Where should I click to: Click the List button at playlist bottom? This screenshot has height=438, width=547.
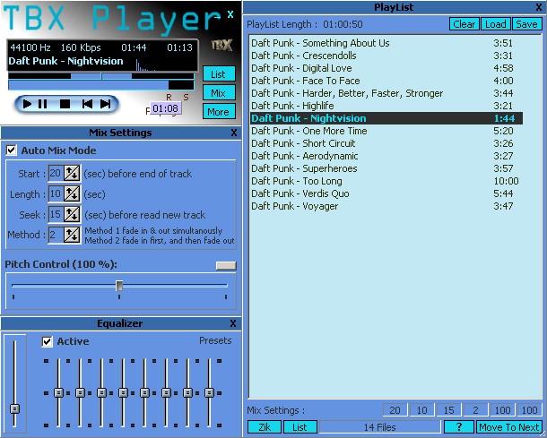pos(300,427)
